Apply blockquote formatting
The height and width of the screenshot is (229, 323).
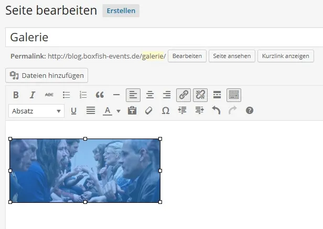[100, 95]
